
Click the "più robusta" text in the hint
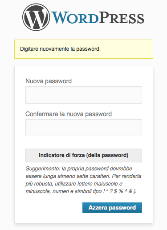coord(39,184)
